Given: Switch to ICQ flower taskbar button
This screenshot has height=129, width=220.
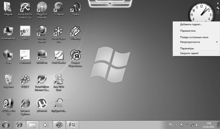Looking at the screenshot, I should pyautogui.click(x=59, y=125).
